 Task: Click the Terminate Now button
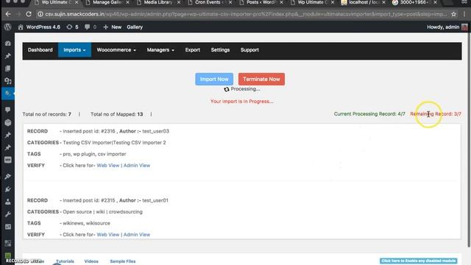coord(261,79)
